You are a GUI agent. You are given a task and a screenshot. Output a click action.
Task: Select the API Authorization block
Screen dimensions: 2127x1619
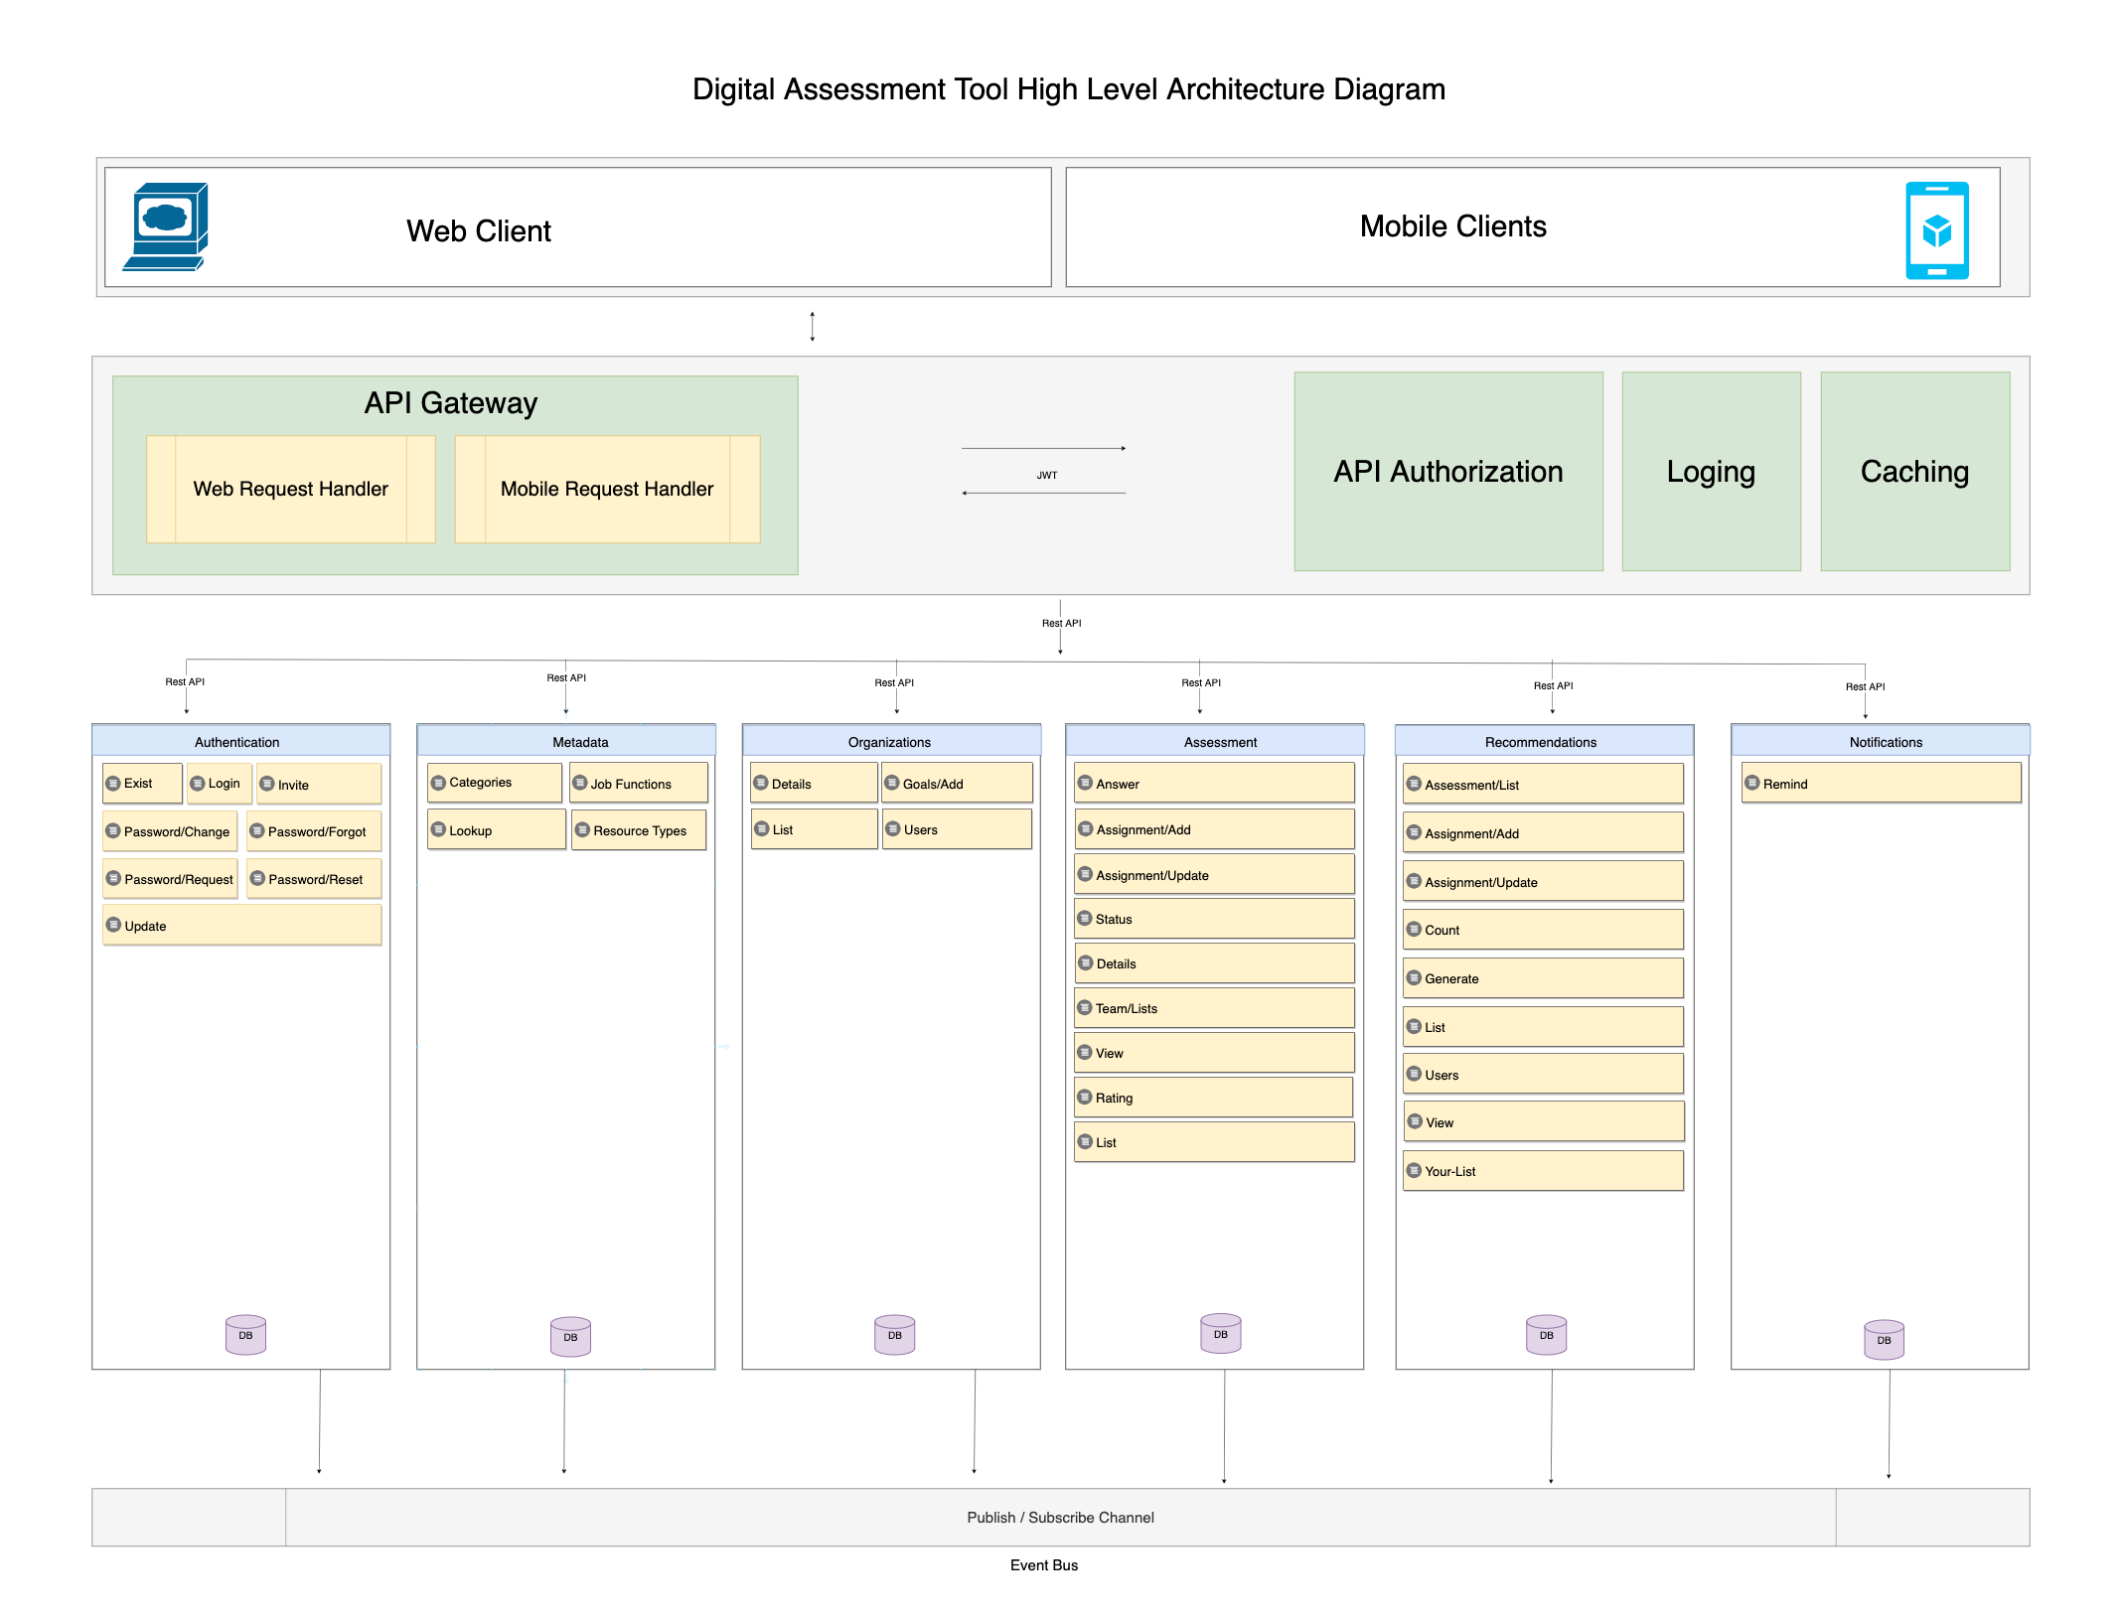coord(1447,472)
